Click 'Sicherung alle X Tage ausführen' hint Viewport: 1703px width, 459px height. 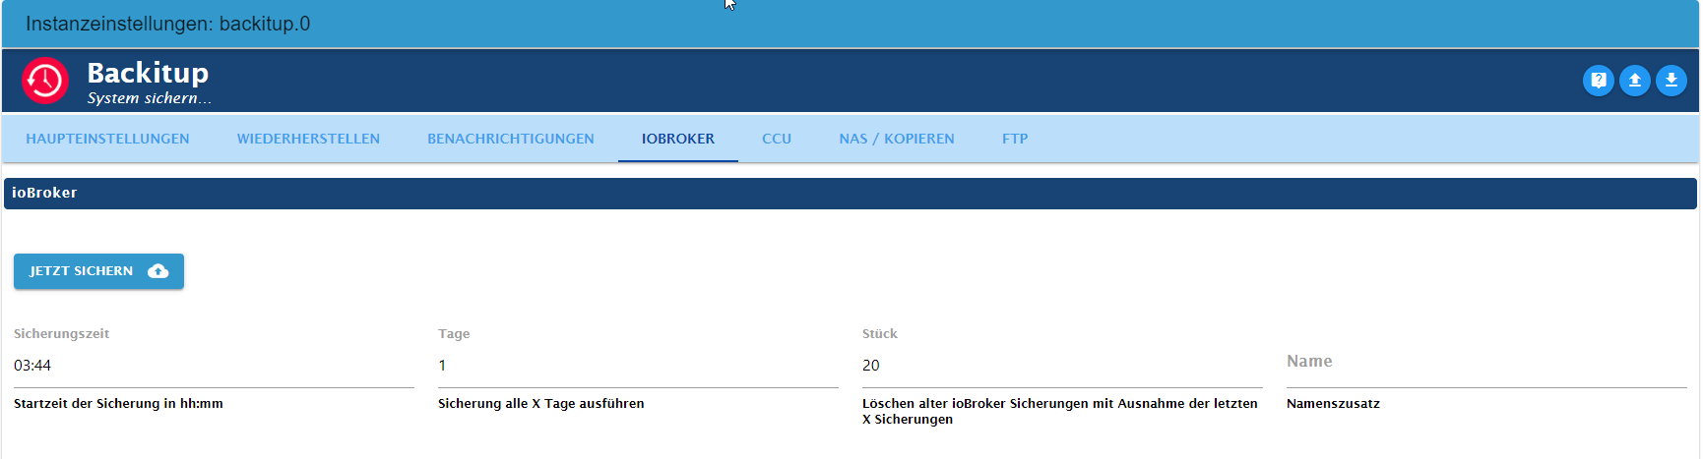click(541, 404)
